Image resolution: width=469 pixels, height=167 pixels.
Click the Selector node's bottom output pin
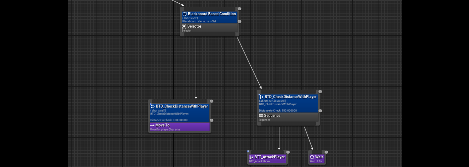pyautogui.click(x=209, y=34)
